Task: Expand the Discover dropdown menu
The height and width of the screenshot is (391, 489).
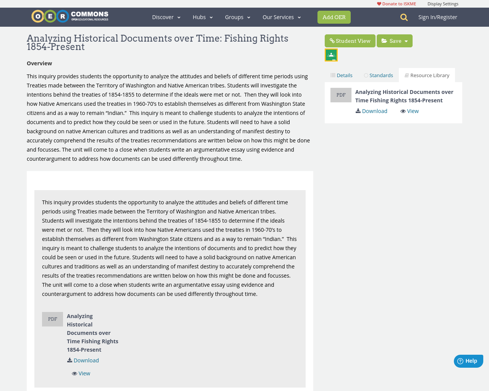Action: point(166,17)
